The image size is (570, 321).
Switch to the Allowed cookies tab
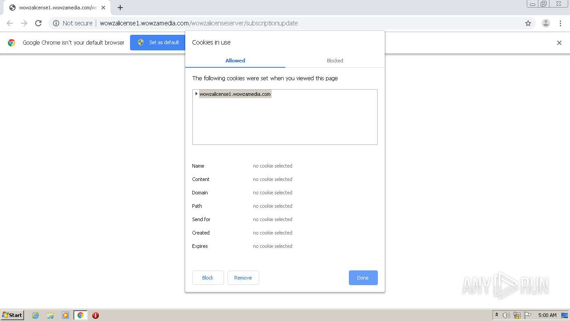pyautogui.click(x=235, y=61)
